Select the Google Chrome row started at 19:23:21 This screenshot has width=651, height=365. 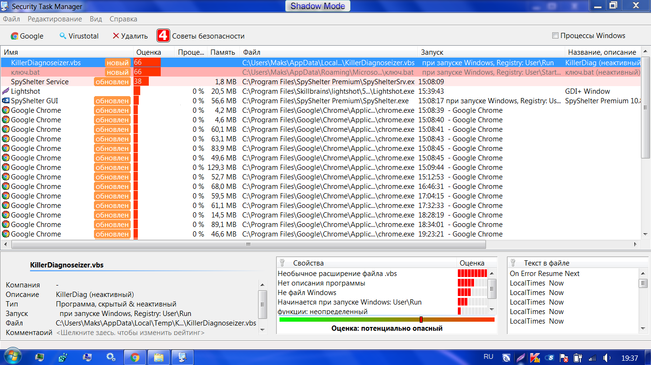click(x=321, y=234)
